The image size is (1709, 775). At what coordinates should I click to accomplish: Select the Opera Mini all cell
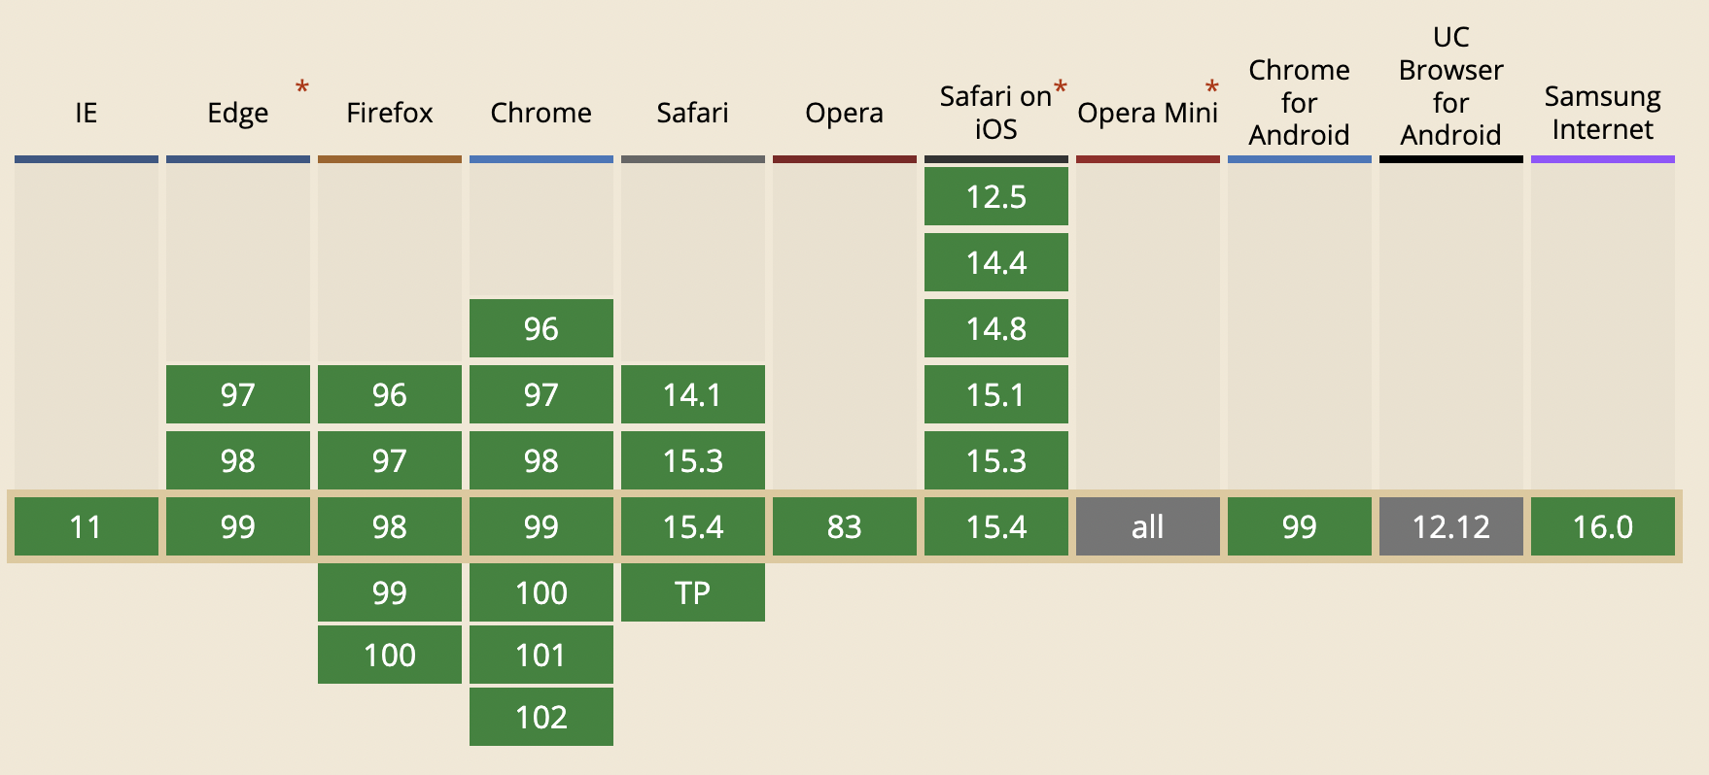point(1148,526)
